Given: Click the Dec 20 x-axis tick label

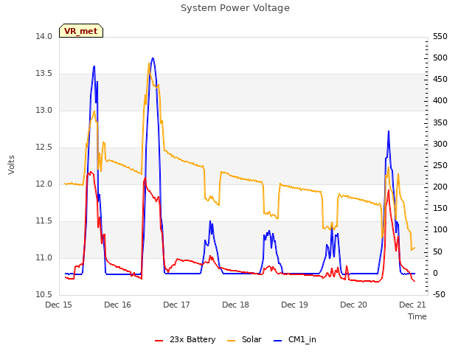Looking at the screenshot, I should pos(354,305).
